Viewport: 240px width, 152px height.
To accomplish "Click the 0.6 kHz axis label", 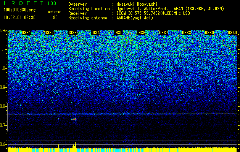I will 3,144.
